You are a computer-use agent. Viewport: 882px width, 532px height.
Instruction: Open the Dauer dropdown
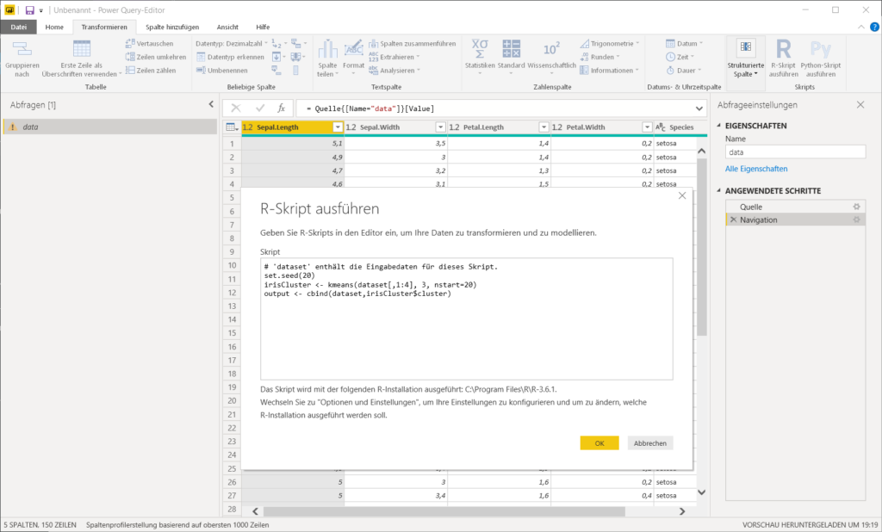pyautogui.click(x=683, y=71)
